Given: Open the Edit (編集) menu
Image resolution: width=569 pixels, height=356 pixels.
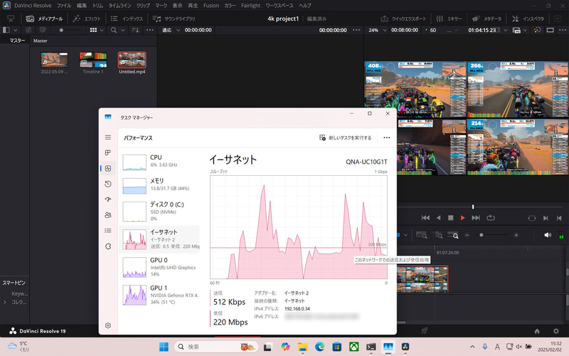Looking at the screenshot, I should coord(82,6).
